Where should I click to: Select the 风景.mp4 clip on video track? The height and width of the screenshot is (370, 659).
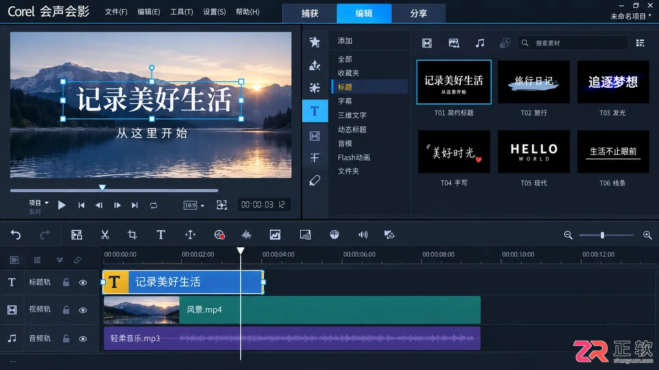pyautogui.click(x=292, y=310)
